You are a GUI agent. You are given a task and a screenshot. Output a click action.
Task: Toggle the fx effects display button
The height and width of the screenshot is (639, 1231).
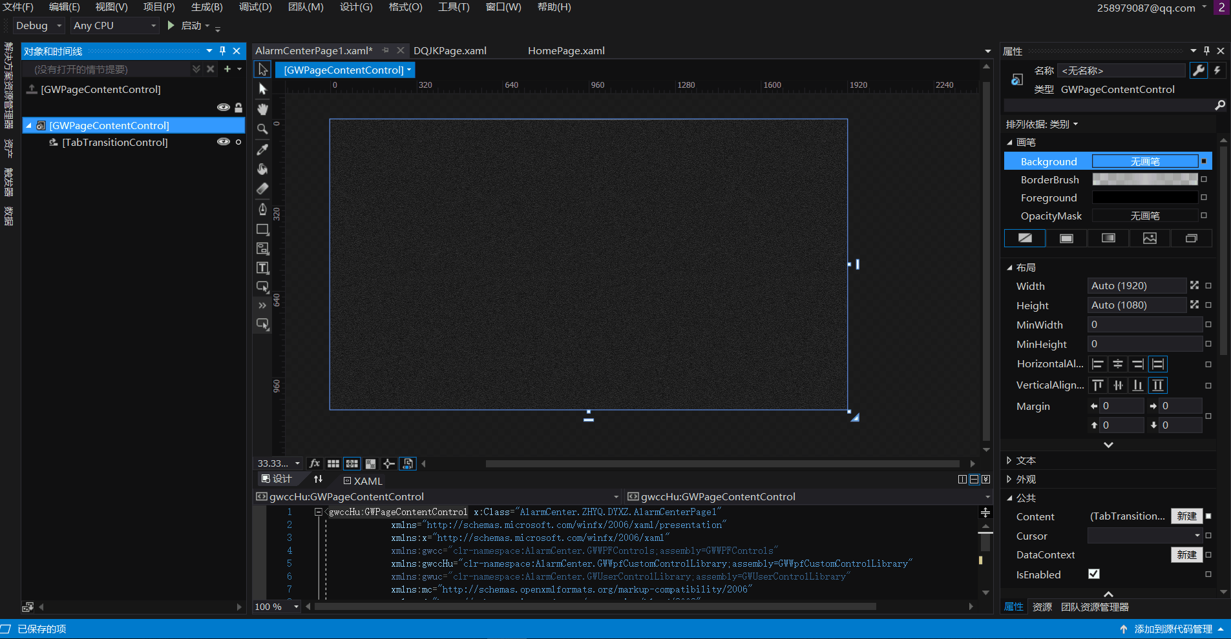[315, 463]
